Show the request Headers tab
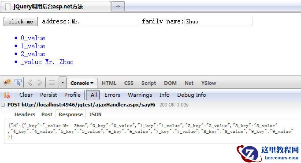This screenshot has height=163, width=301. (25, 114)
